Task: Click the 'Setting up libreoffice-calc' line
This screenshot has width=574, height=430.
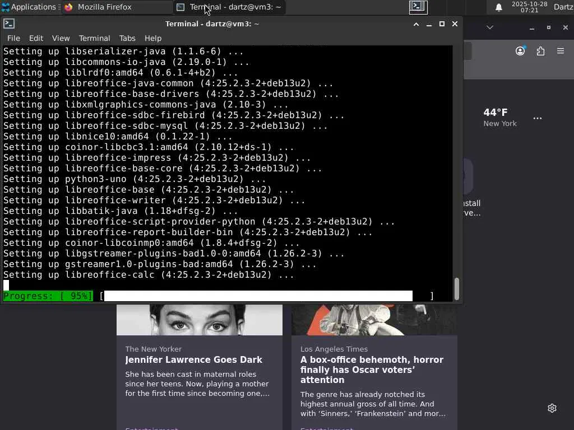Action: (x=149, y=274)
